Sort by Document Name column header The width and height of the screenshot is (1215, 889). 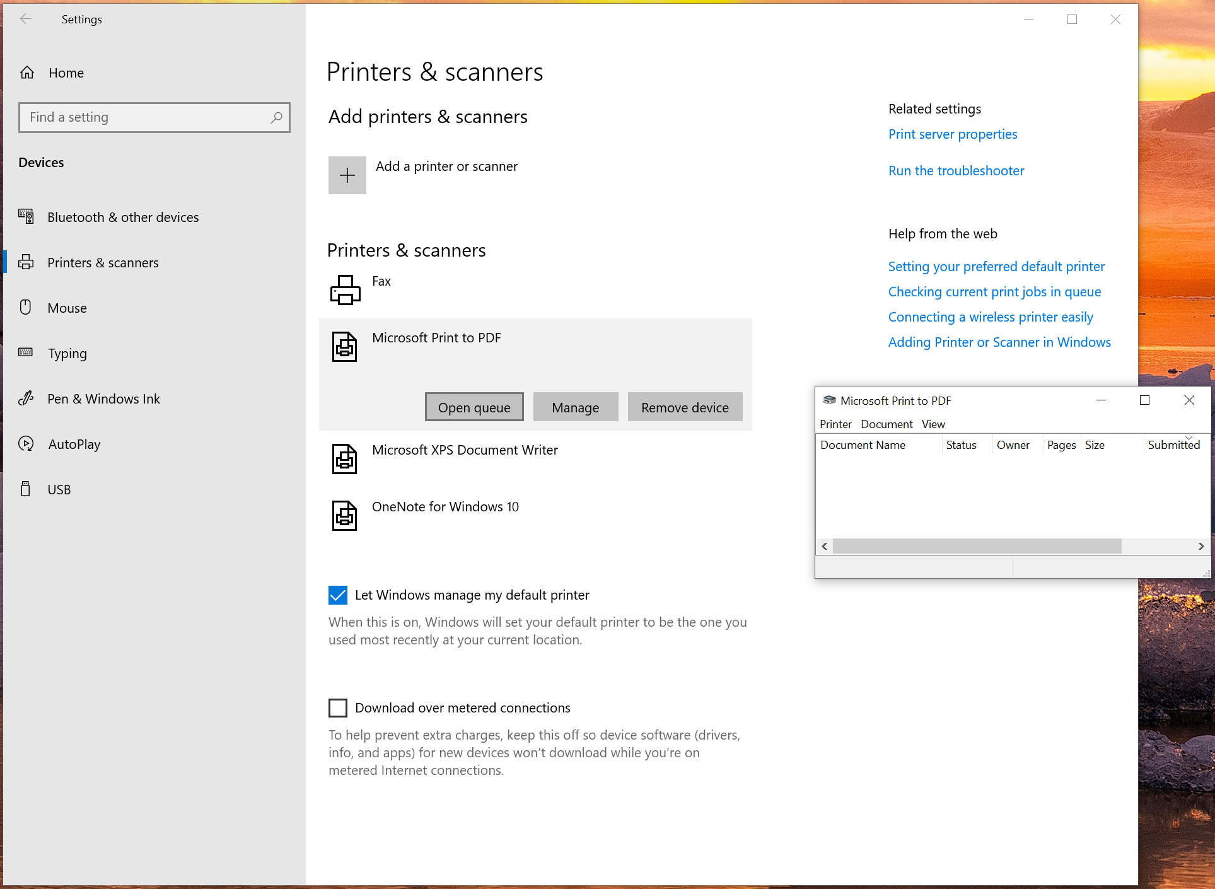coord(879,445)
